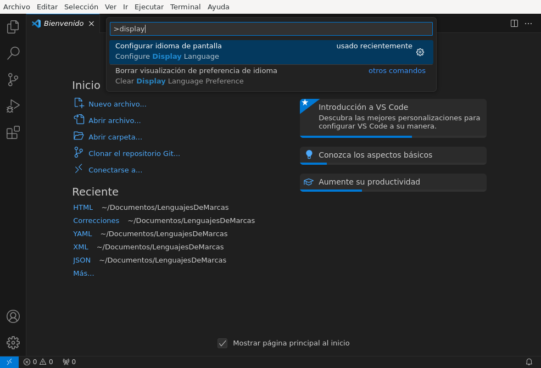Screen dimensions: 541x368
Task: Split the editor to the right
Action: coord(514,24)
